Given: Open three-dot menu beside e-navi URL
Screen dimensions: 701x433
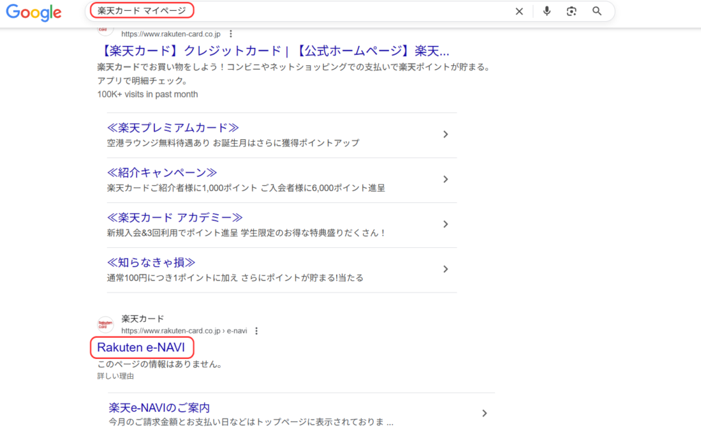Looking at the screenshot, I should pyautogui.click(x=257, y=331).
